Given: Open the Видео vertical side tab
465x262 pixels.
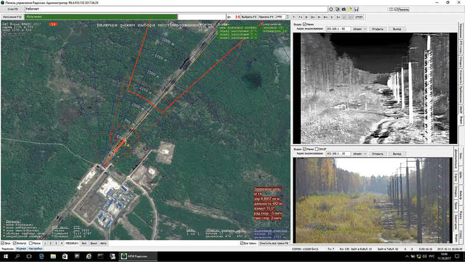Looking at the screenshot, I should pos(461,120).
